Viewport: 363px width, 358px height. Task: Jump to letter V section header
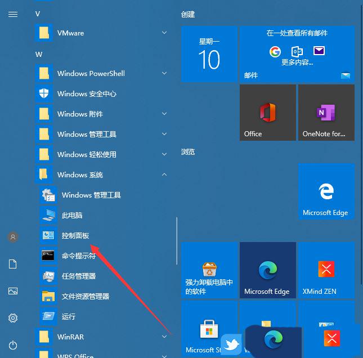[38, 14]
